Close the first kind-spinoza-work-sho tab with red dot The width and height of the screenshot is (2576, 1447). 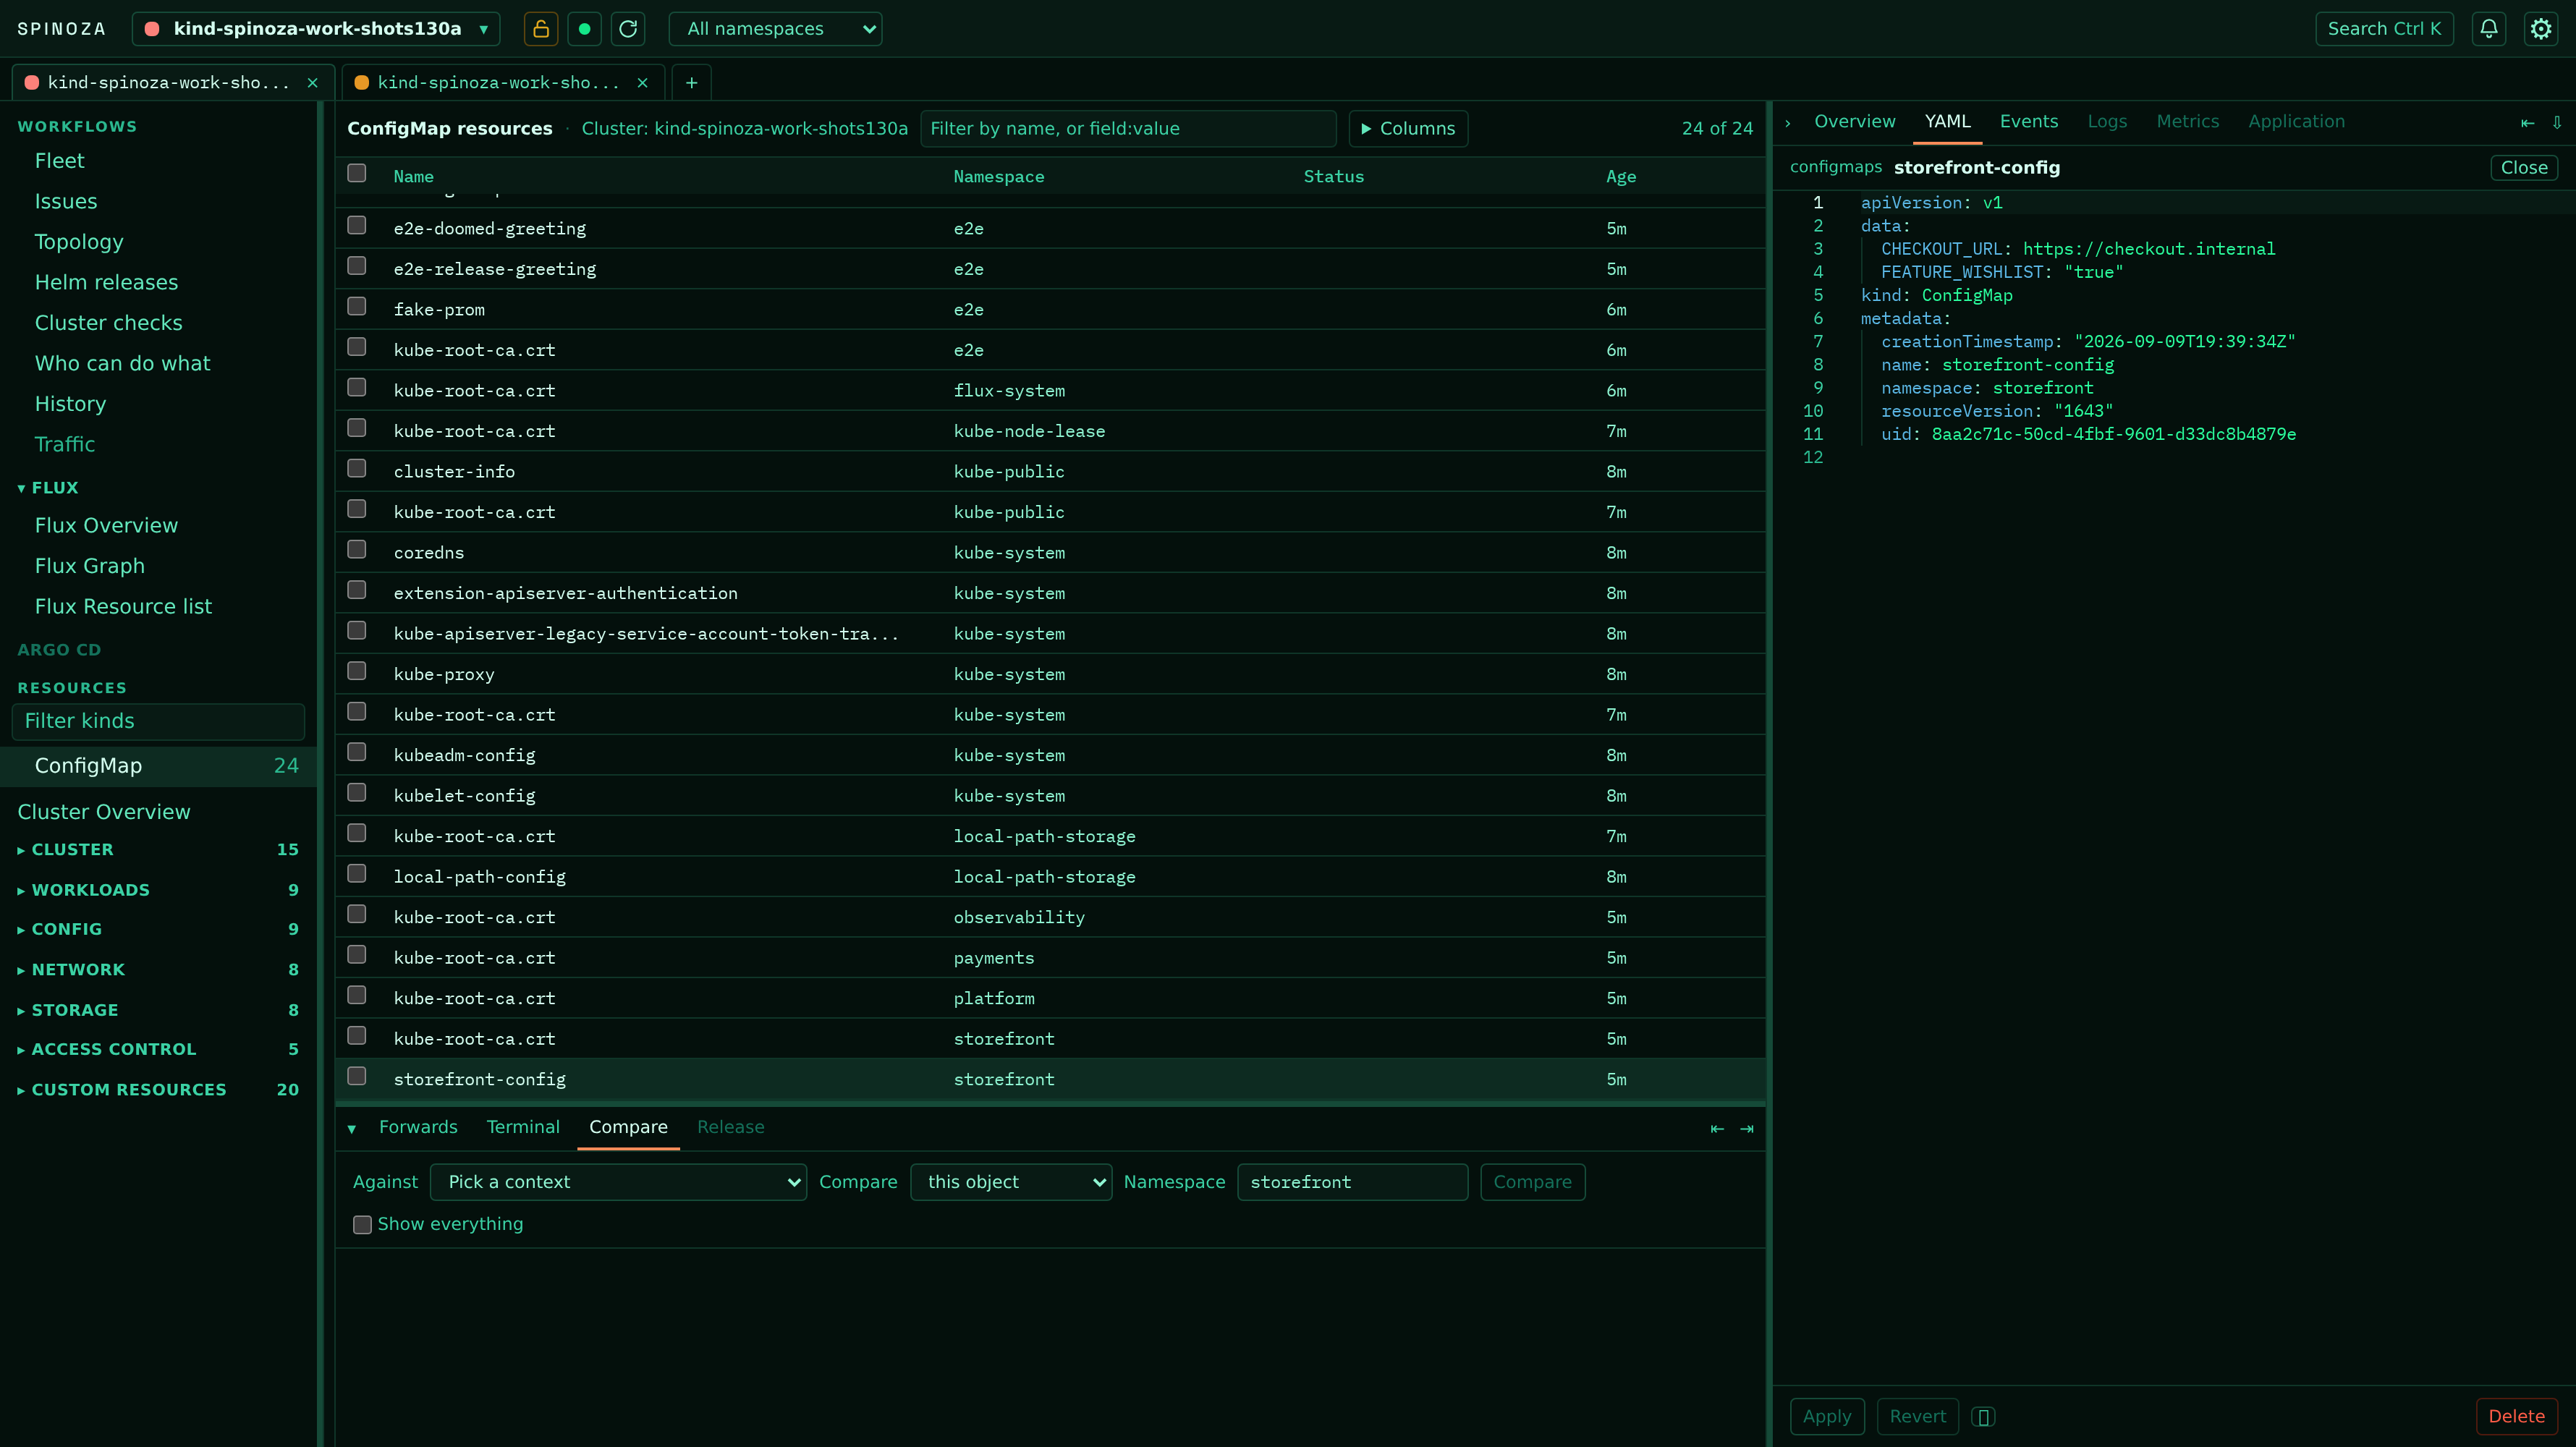[x=312, y=83]
